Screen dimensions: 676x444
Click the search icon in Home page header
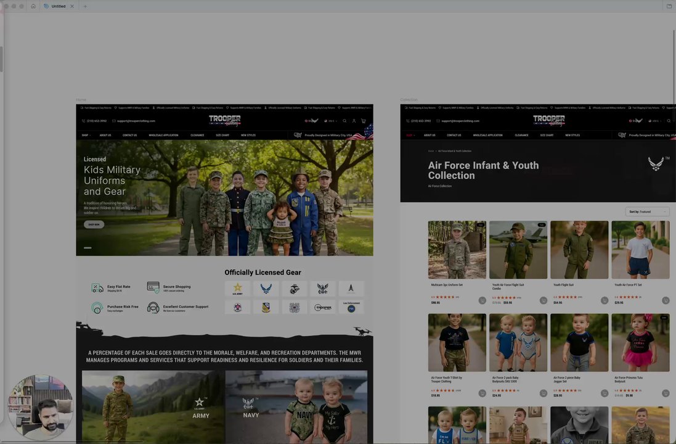point(344,121)
